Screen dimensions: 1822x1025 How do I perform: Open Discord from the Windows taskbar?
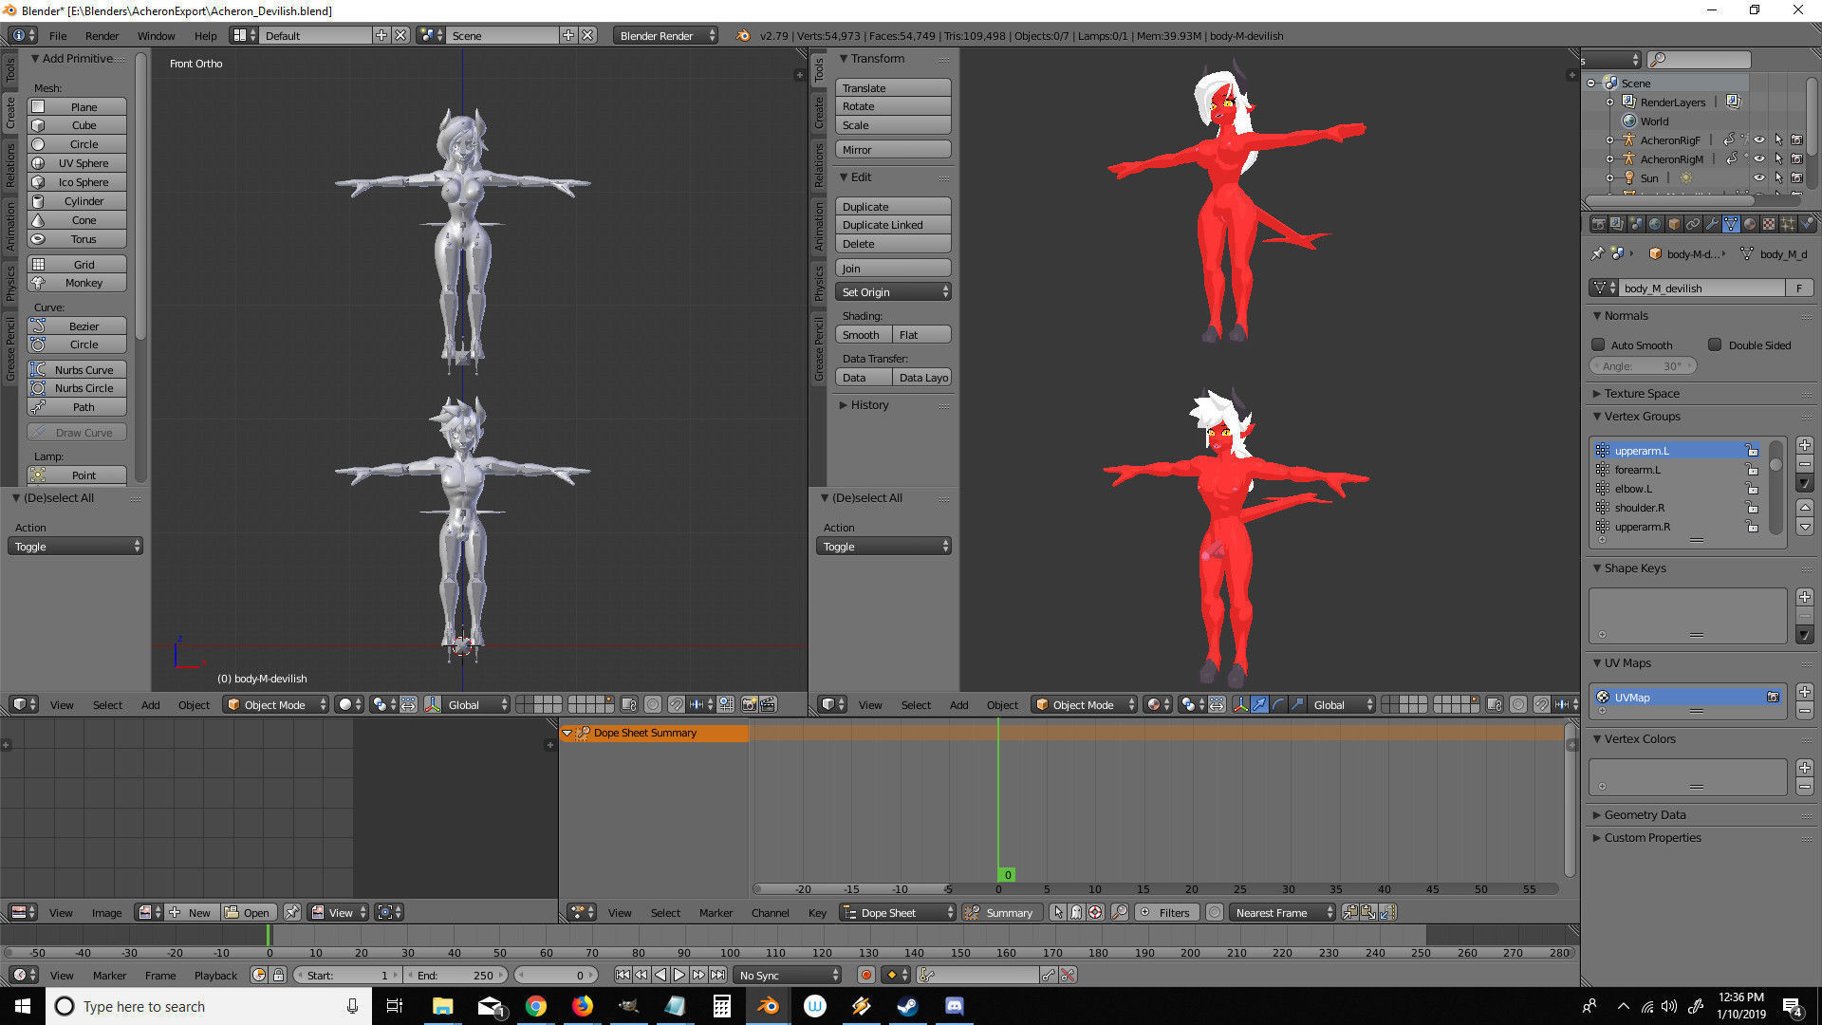[954, 1006]
